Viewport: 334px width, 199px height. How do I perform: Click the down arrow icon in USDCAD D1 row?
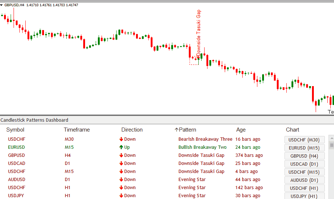point(121,163)
